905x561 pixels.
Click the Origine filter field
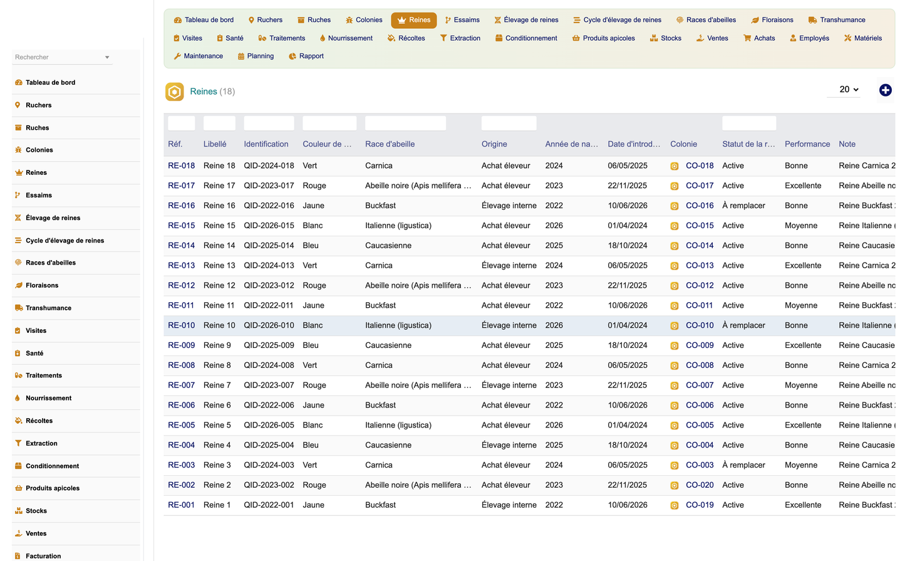tap(509, 123)
